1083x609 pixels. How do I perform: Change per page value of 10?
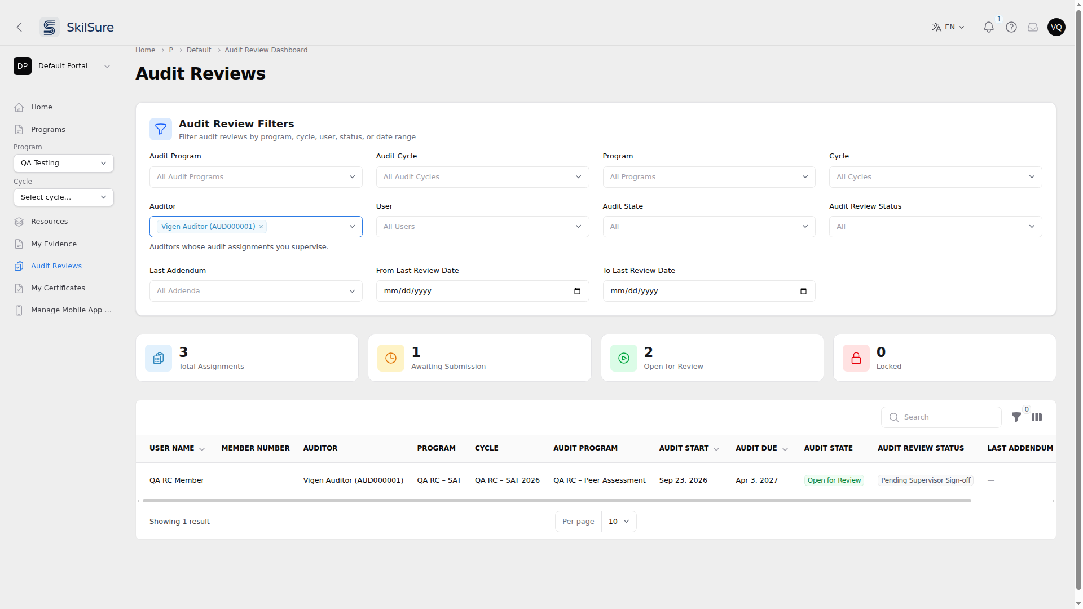[x=619, y=522]
